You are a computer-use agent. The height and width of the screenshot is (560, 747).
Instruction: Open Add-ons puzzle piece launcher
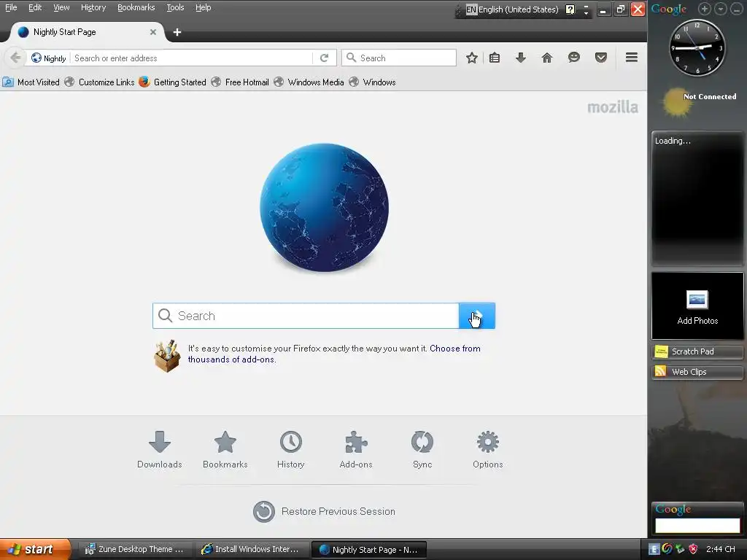tap(356, 449)
